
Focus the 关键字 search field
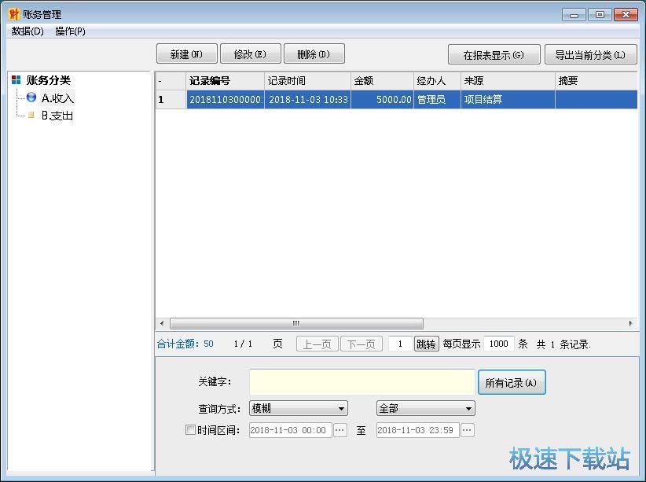tap(362, 382)
